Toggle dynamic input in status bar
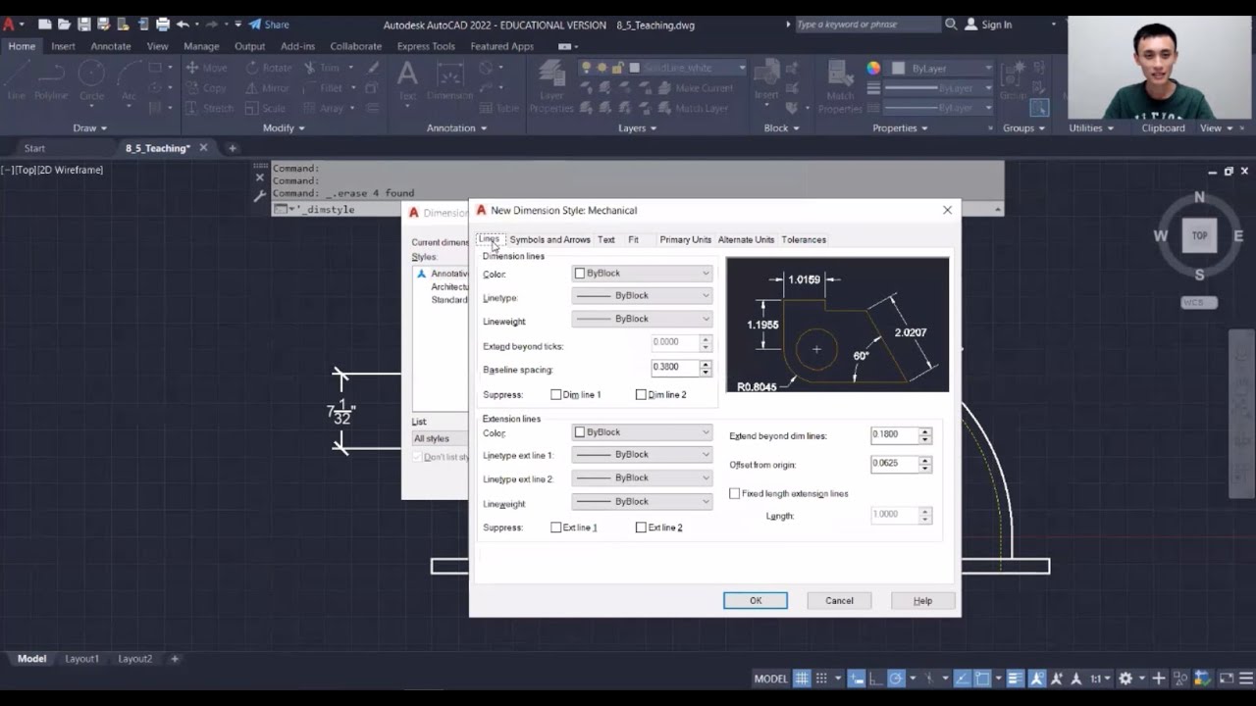1256x706 pixels. (856, 679)
